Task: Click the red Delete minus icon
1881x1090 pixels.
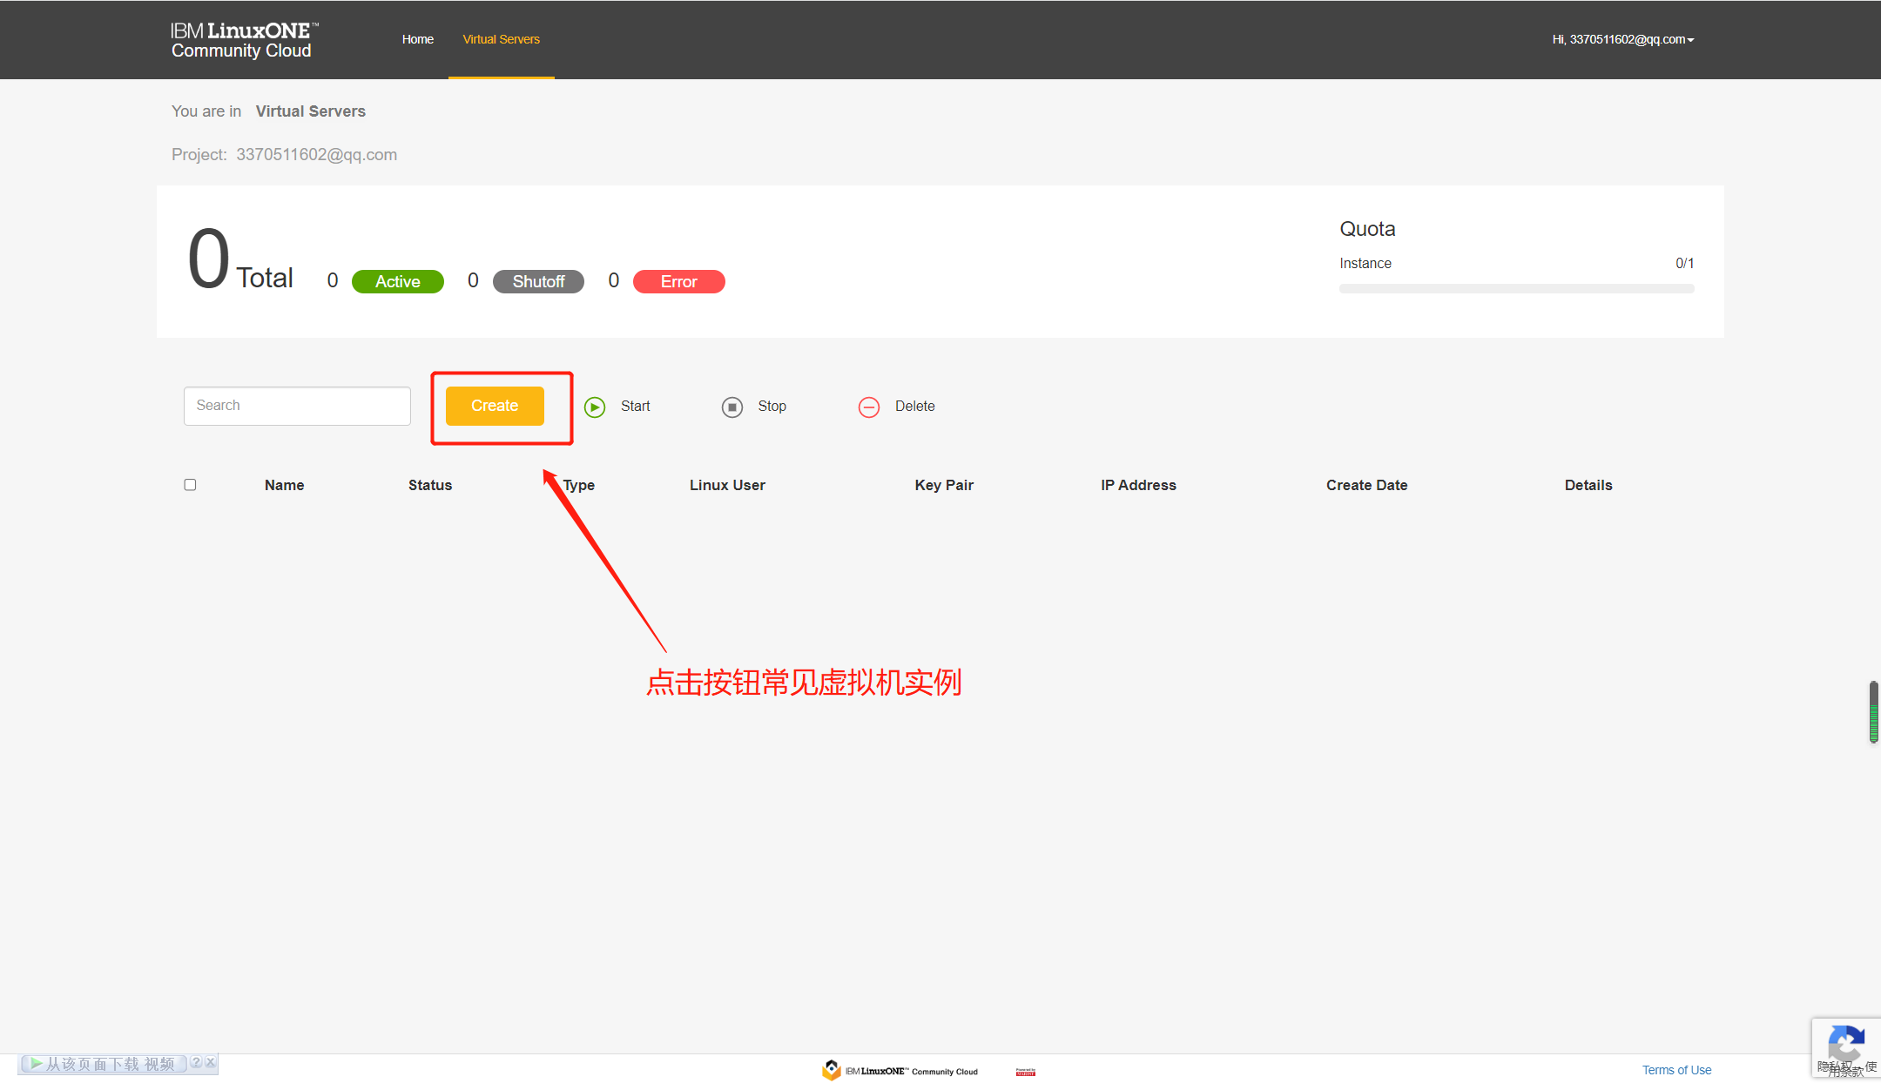Action: pyautogui.click(x=869, y=407)
